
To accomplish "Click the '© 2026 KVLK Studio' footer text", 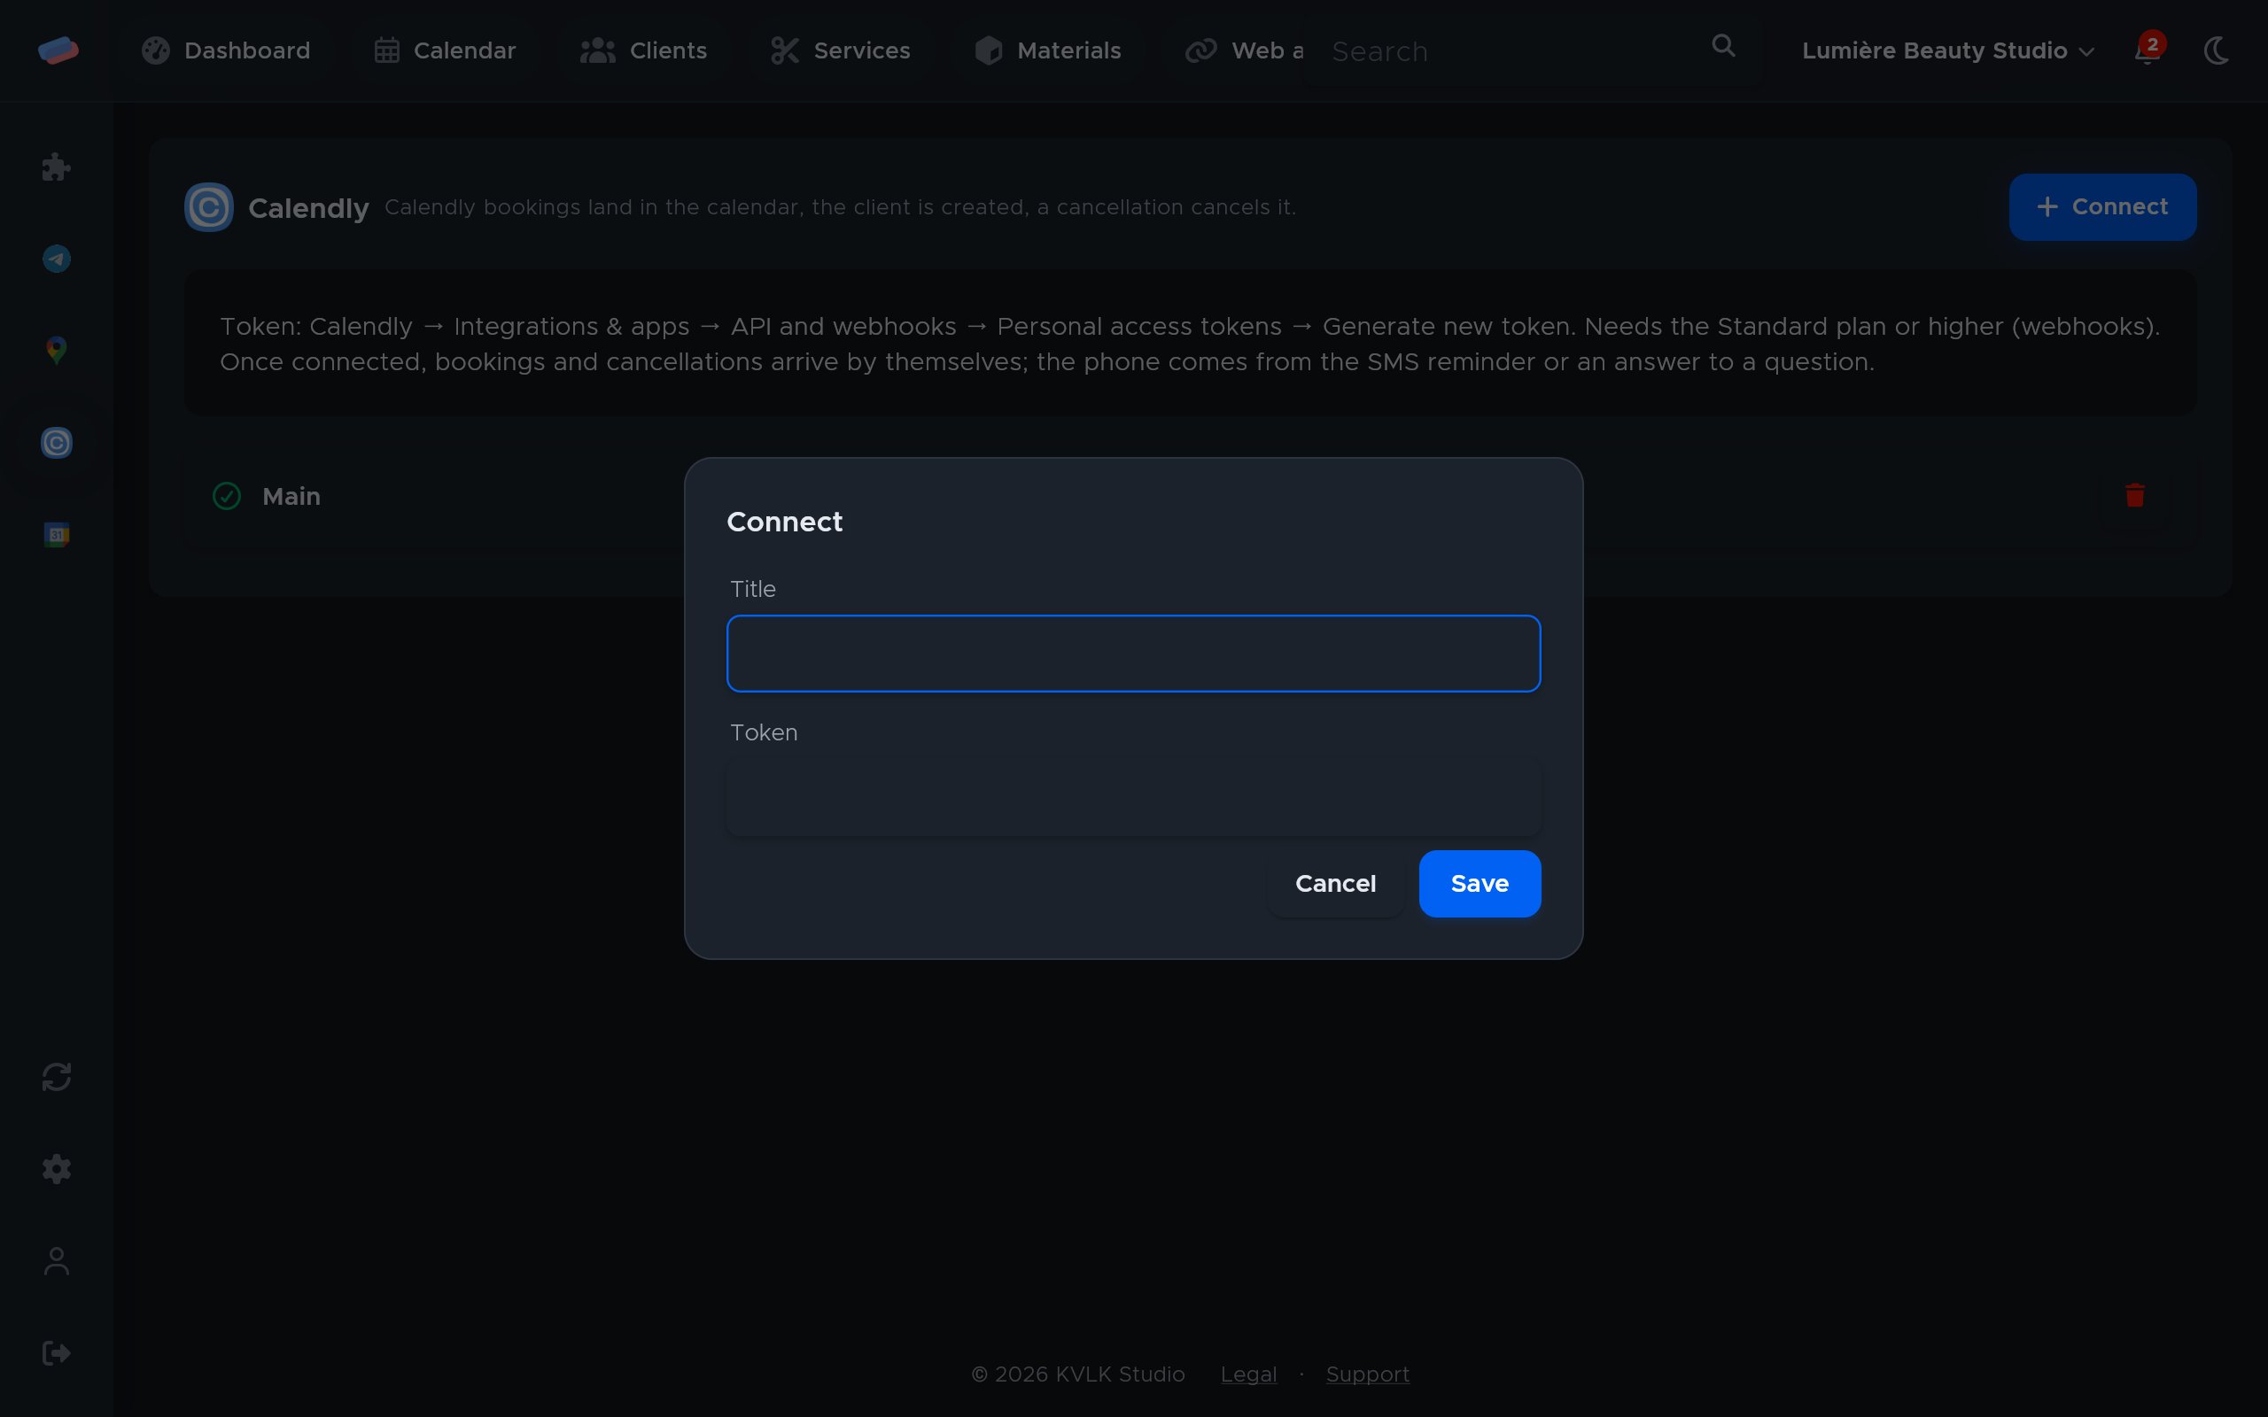I will pos(1078,1374).
